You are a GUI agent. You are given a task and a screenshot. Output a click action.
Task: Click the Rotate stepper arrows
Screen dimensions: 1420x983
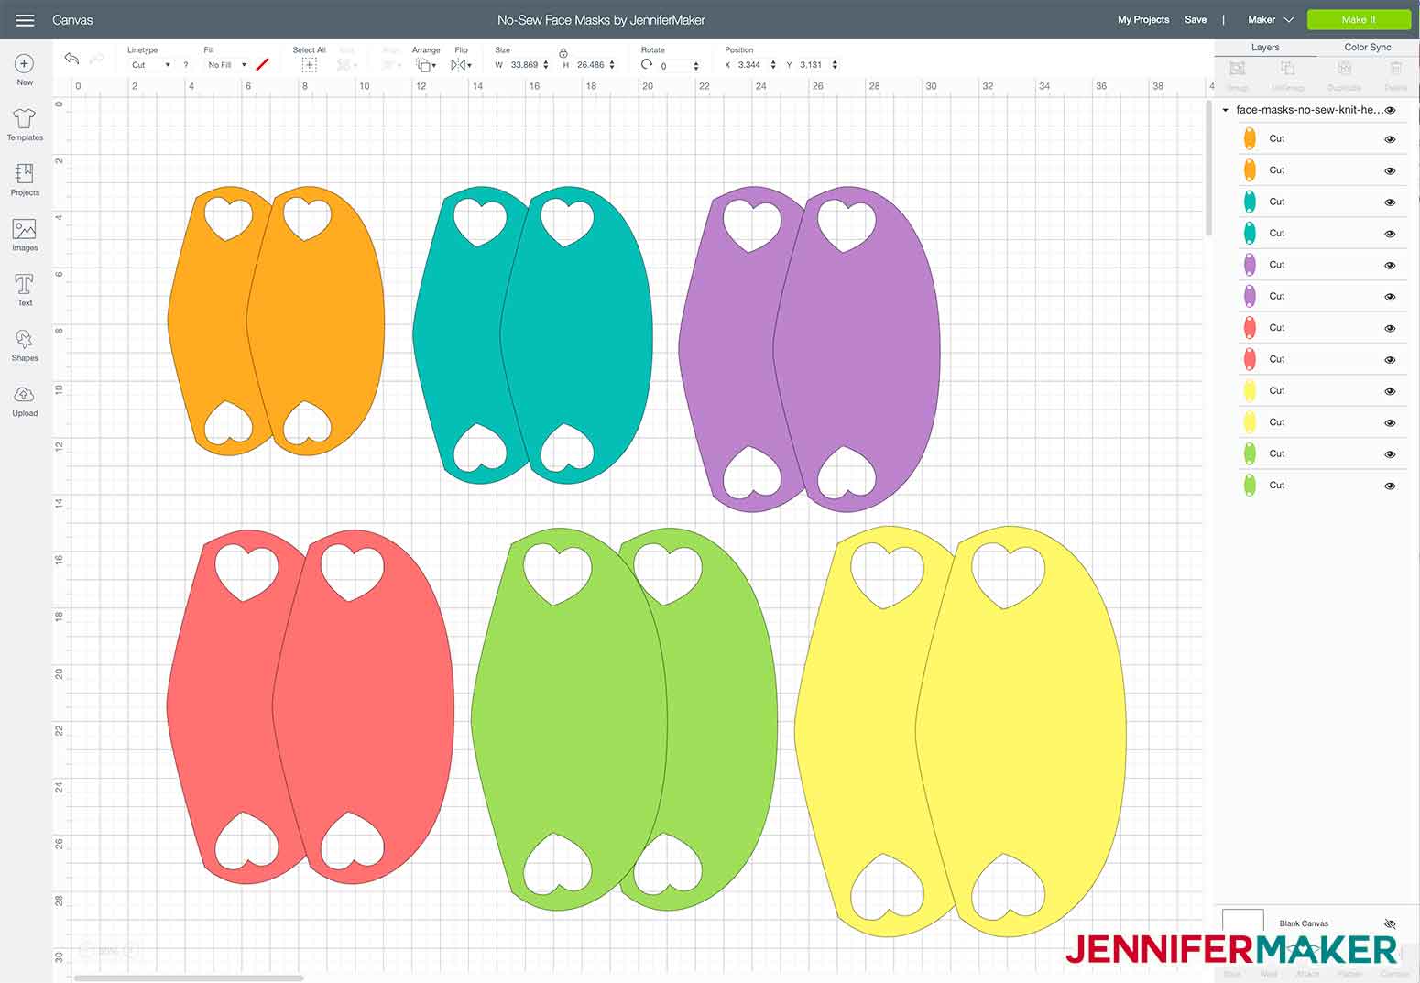(696, 66)
